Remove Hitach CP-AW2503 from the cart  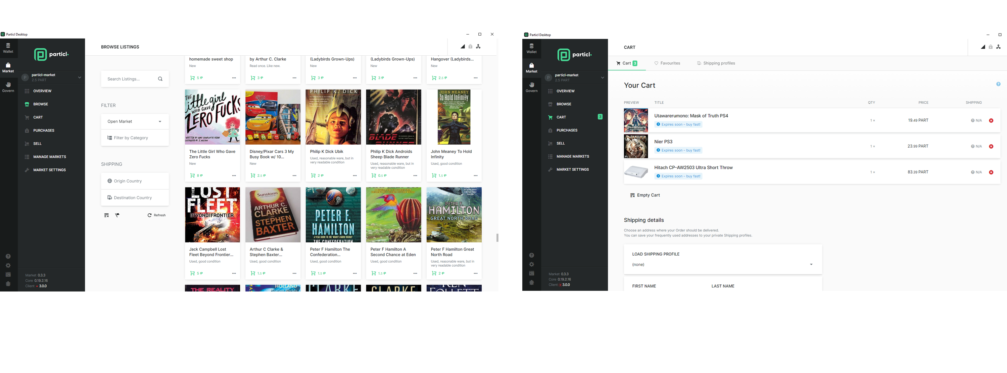click(x=991, y=172)
